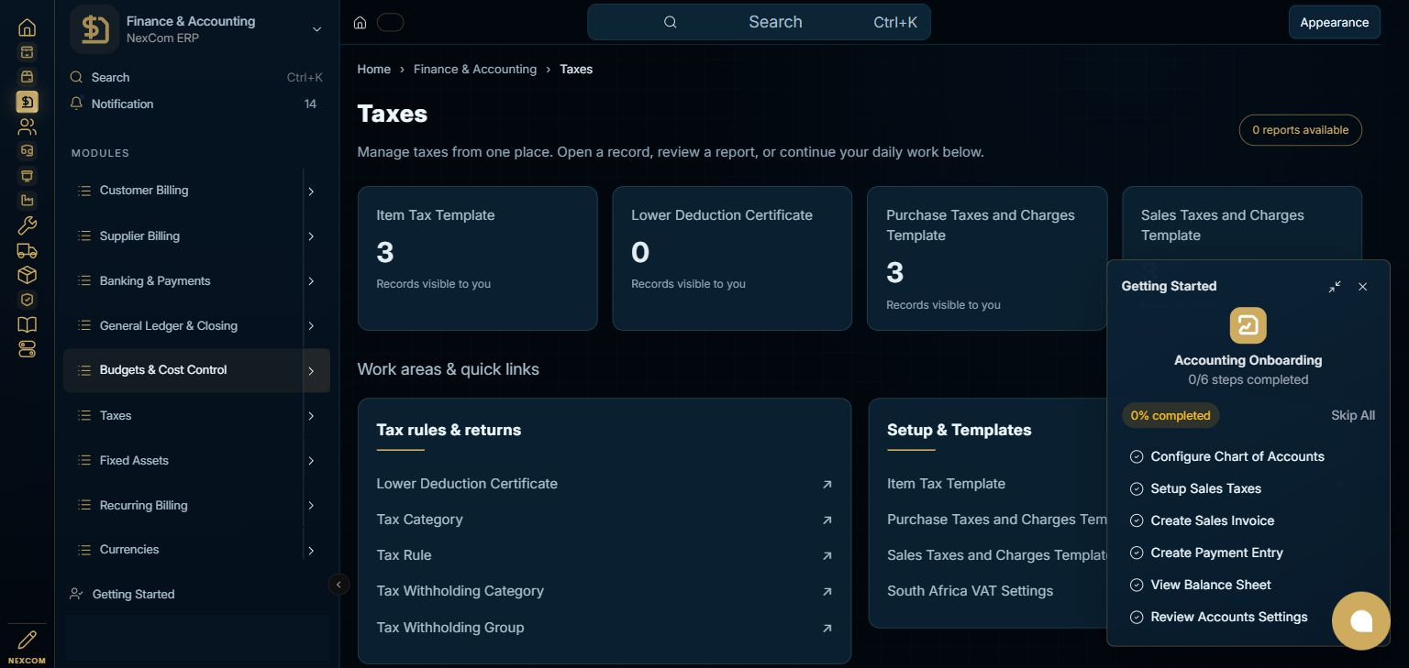The width and height of the screenshot is (1409, 668).
Task: Focus the top Search bar
Action: [759, 22]
